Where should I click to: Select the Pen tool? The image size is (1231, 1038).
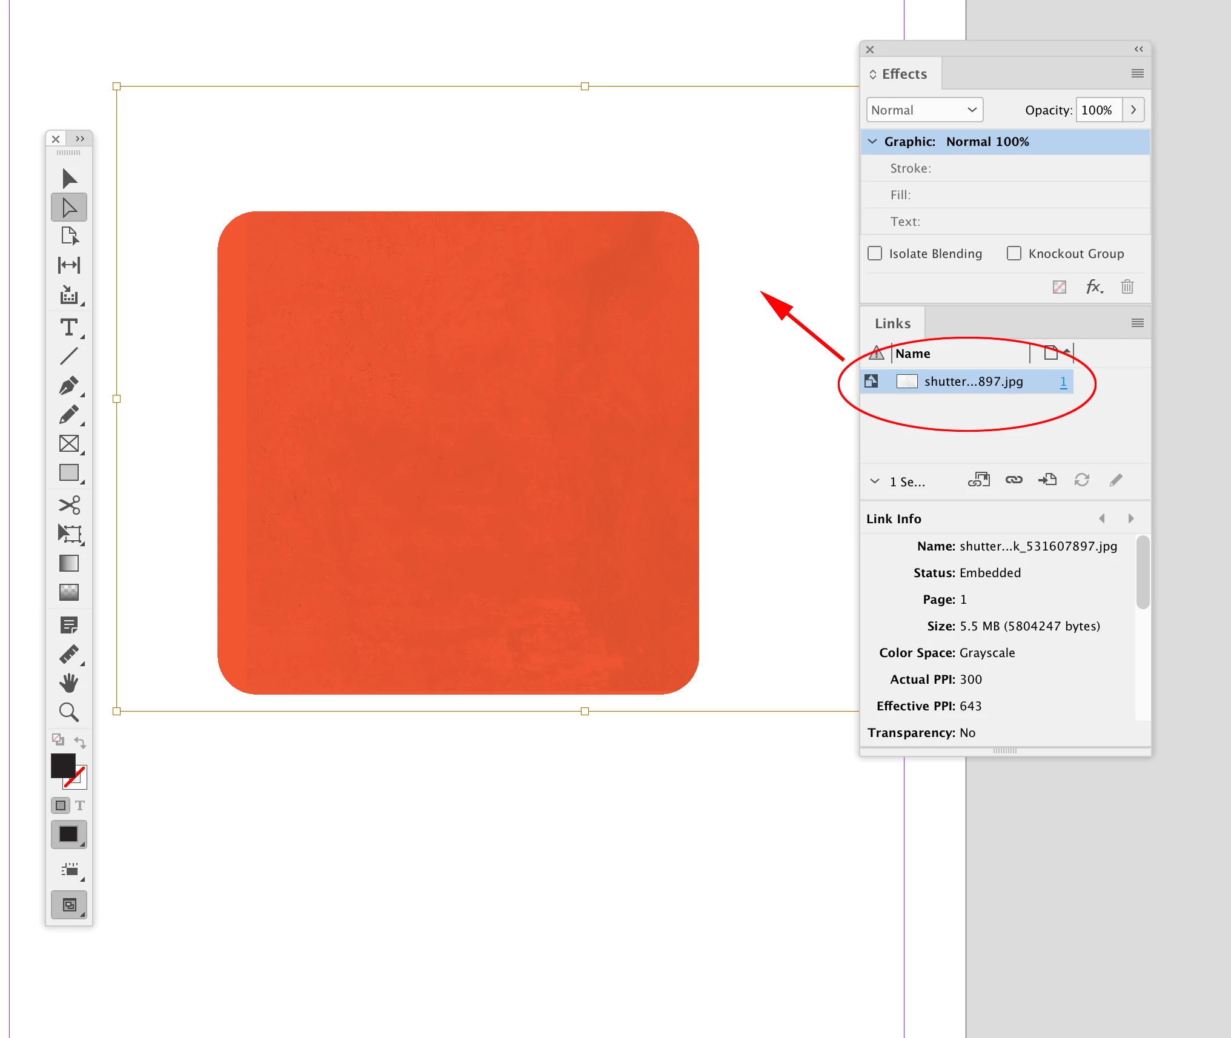pyautogui.click(x=68, y=386)
